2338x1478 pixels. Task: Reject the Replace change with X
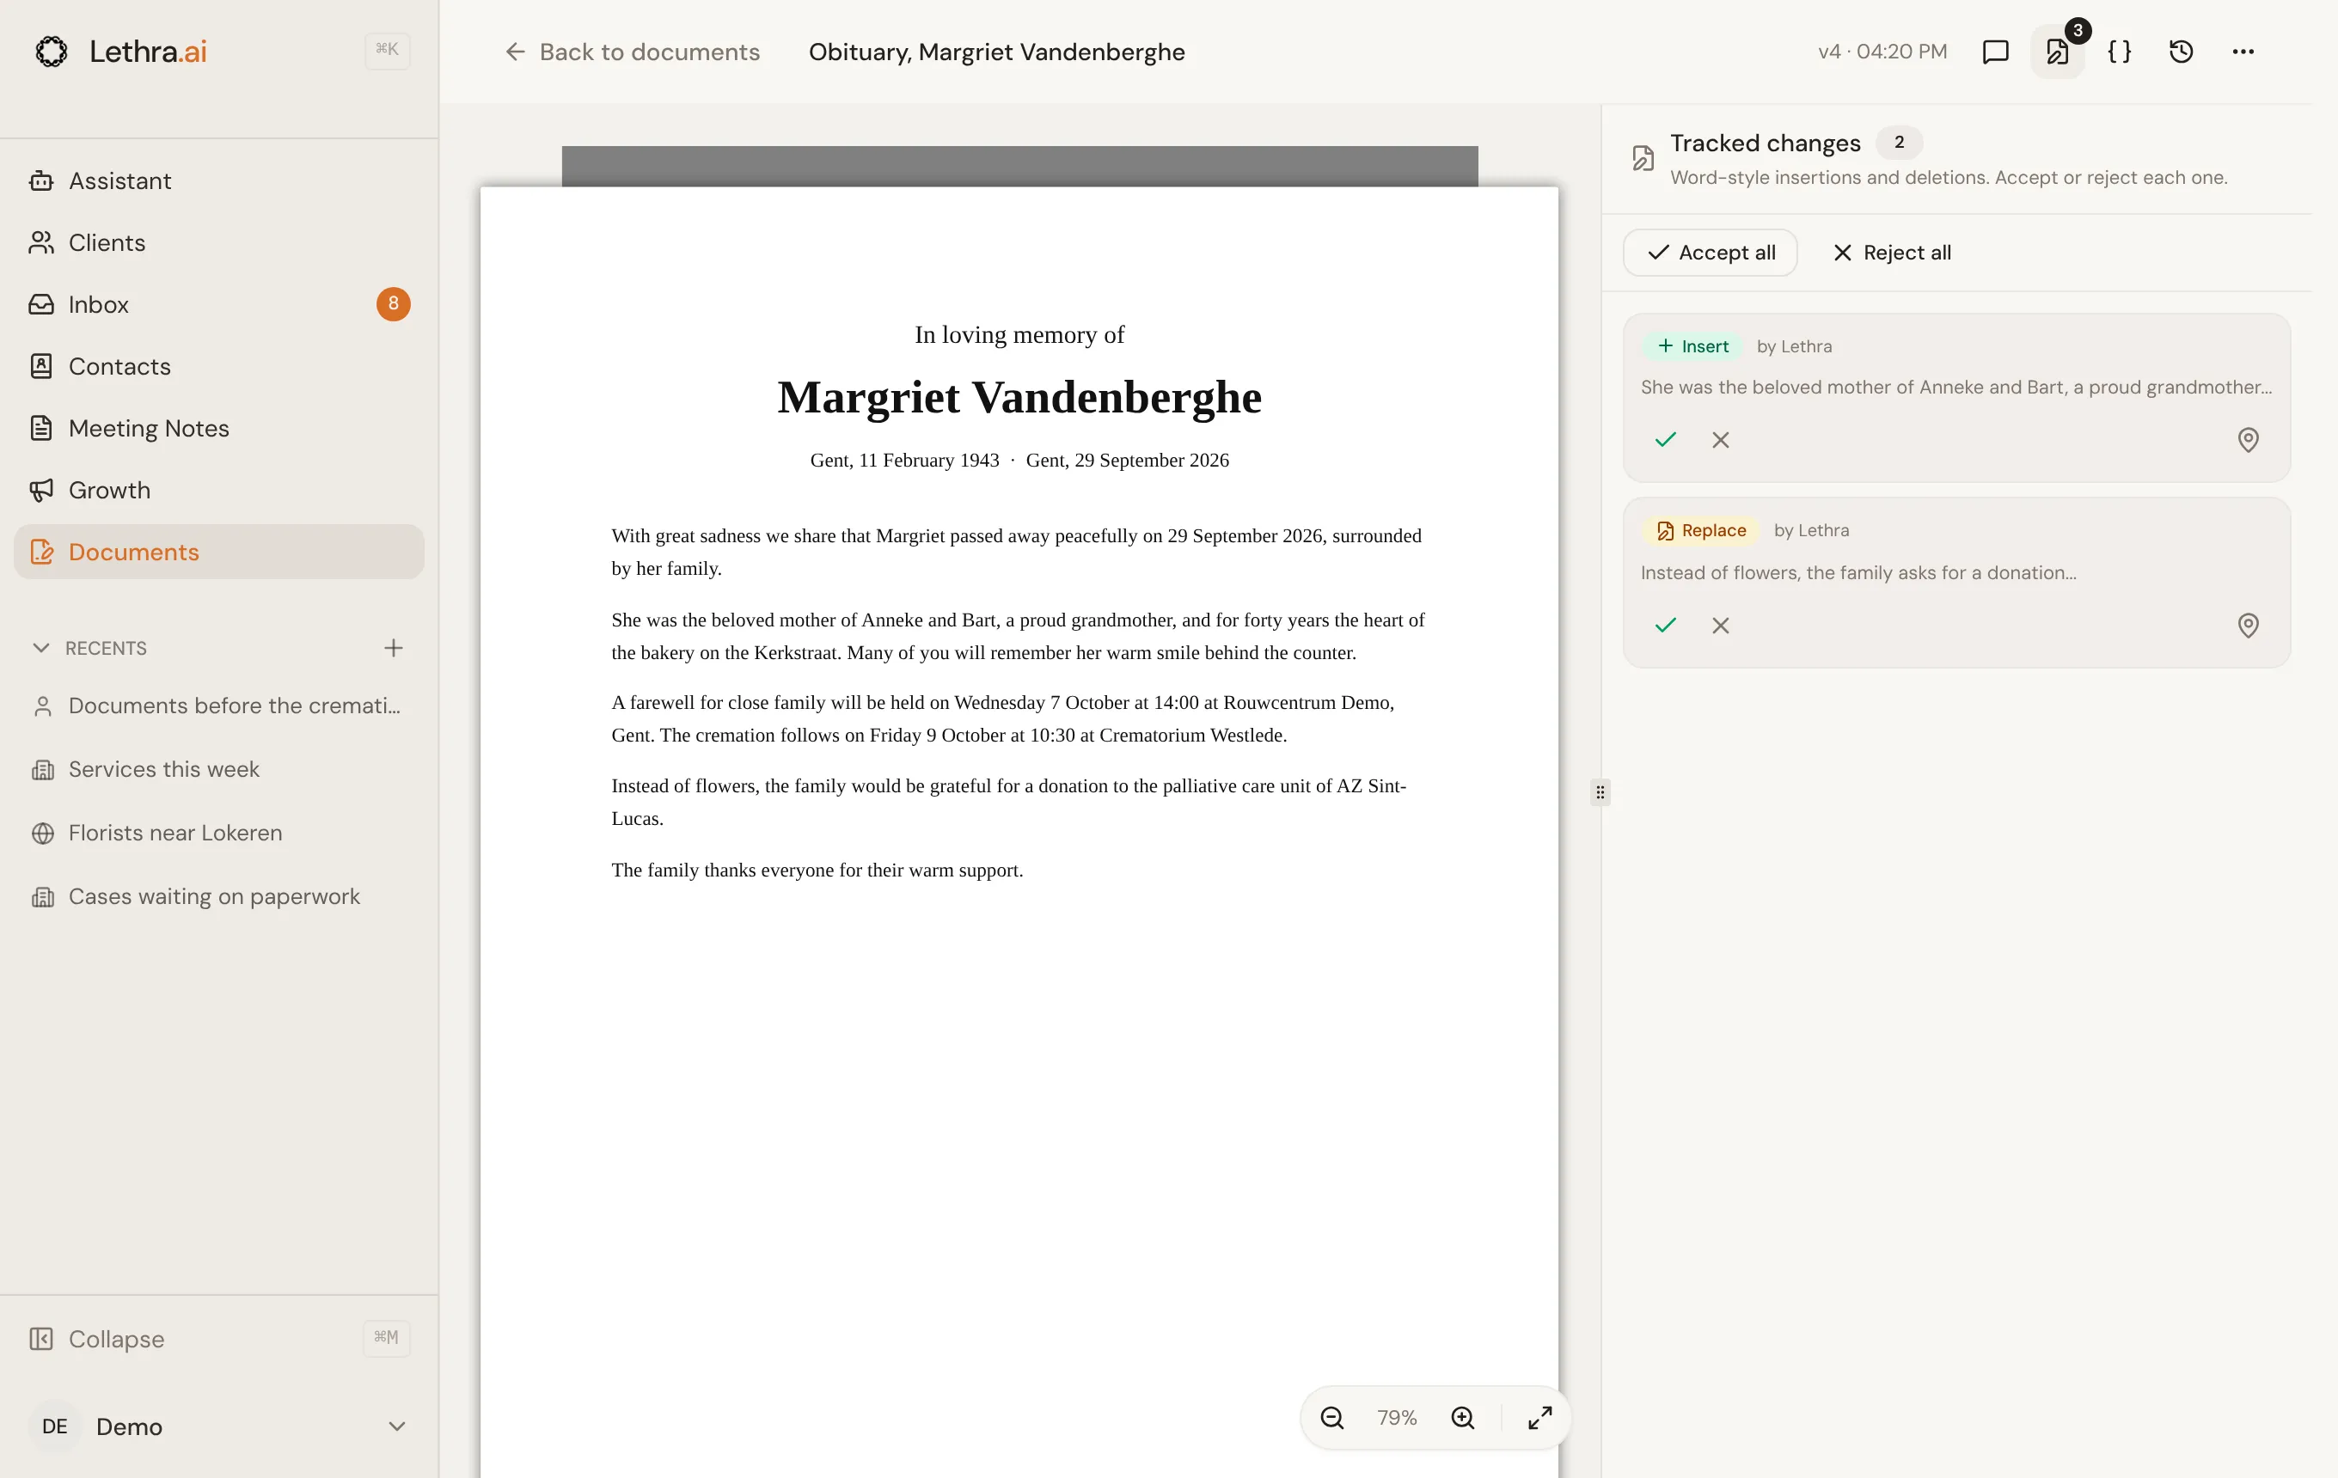(1719, 625)
